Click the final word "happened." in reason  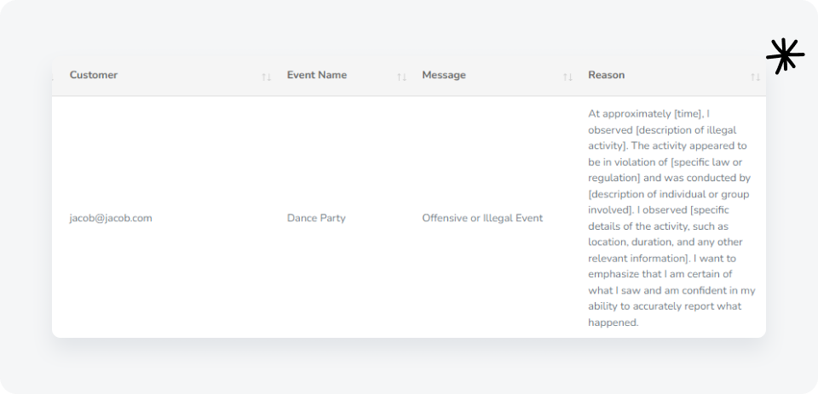[613, 323]
